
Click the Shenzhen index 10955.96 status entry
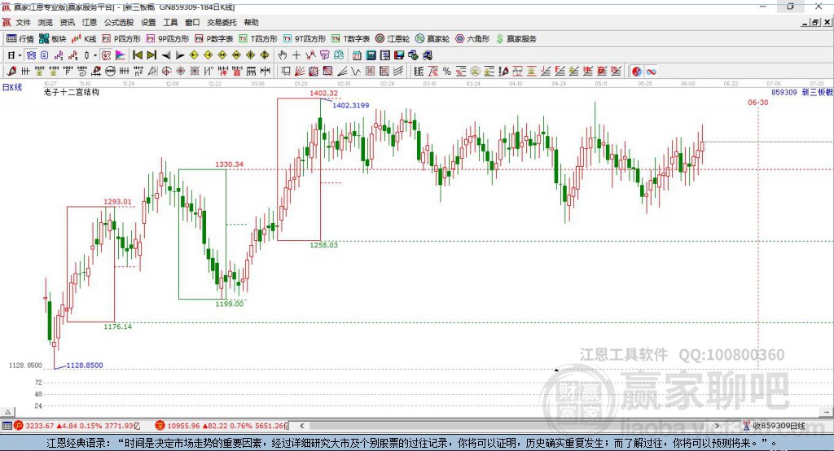(x=222, y=426)
